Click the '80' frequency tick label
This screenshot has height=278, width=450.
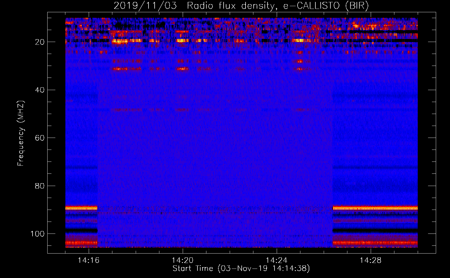point(40,186)
